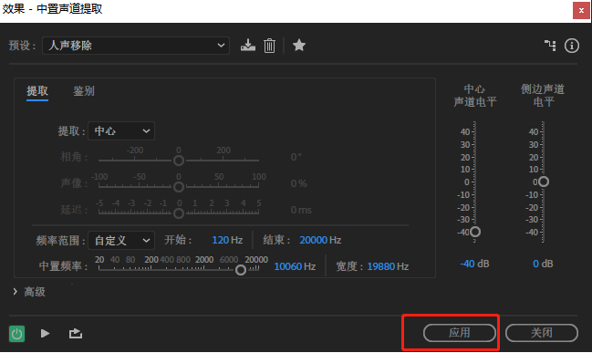This screenshot has height=353, width=592.
Task: Switch to the 鉴别 tab
Action: point(84,91)
